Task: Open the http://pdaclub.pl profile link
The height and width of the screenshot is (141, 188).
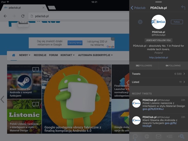Action: [x=158, y=58]
